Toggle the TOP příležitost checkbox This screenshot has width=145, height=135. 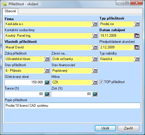[x=101, y=82]
